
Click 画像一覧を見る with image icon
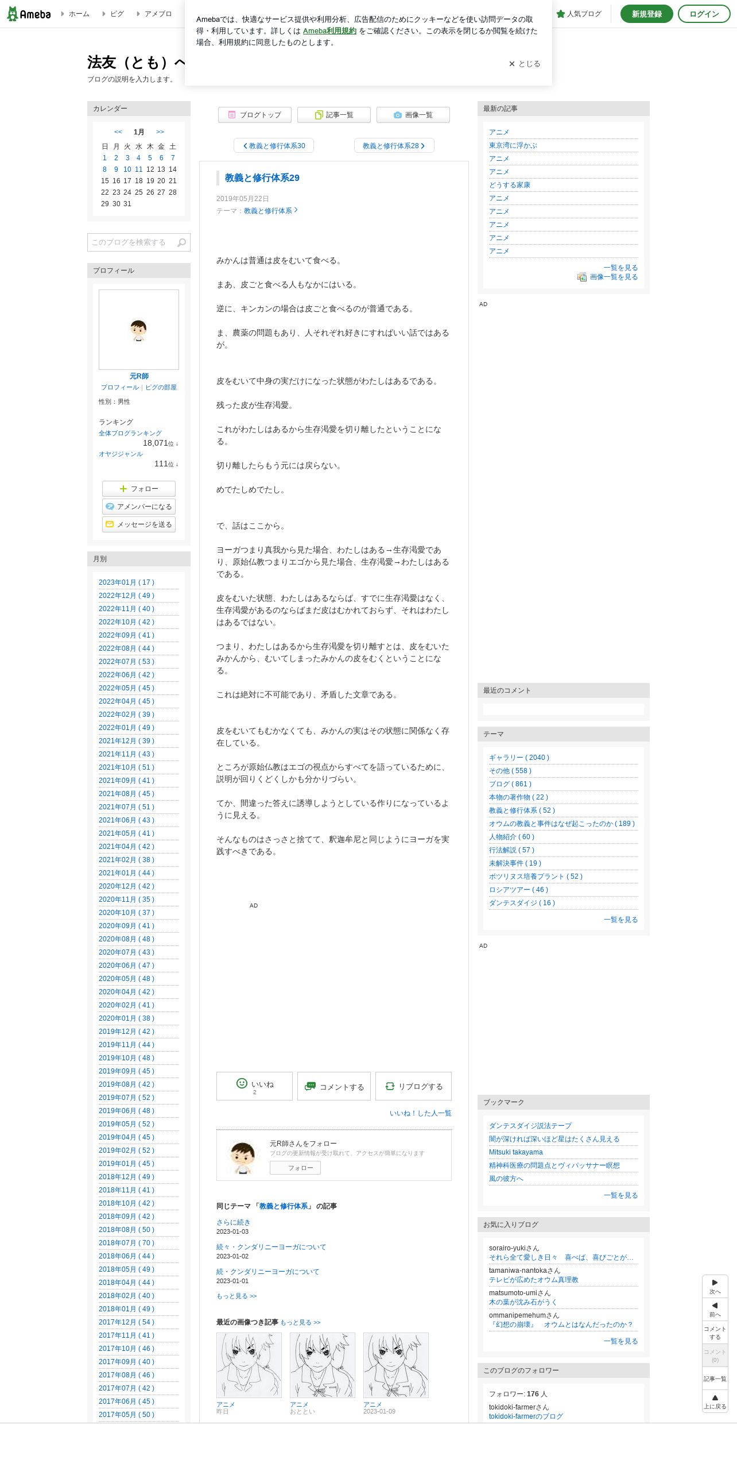point(607,277)
